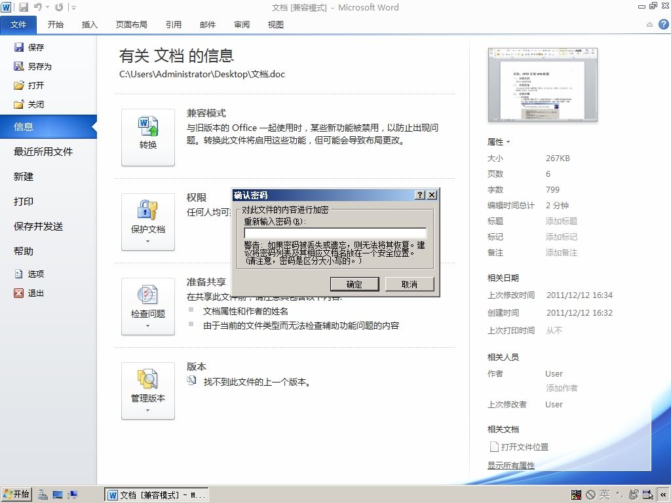The image size is (671, 503).
Task: Click 添加备注 to add comments
Action: click(562, 253)
